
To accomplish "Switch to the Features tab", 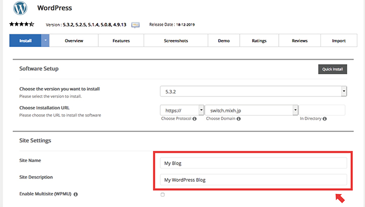I will pyautogui.click(x=121, y=40).
